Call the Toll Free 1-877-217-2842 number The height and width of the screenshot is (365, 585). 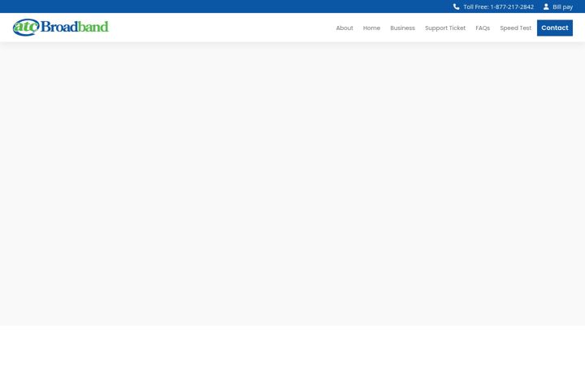[x=498, y=6]
